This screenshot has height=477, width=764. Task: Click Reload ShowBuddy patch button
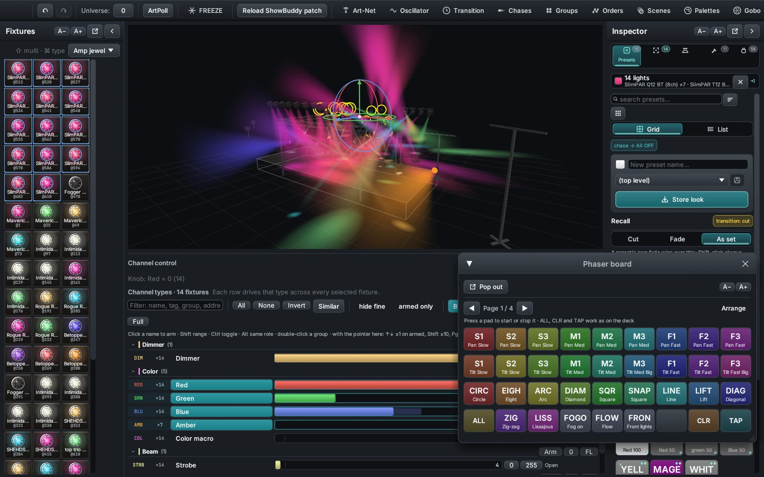[282, 10]
